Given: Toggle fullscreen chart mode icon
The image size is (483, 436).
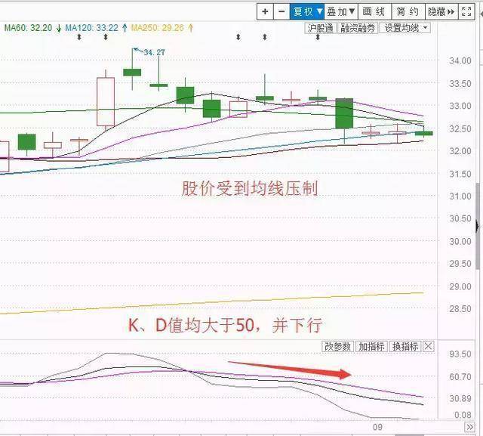Looking at the screenshot, I should coord(466,12).
